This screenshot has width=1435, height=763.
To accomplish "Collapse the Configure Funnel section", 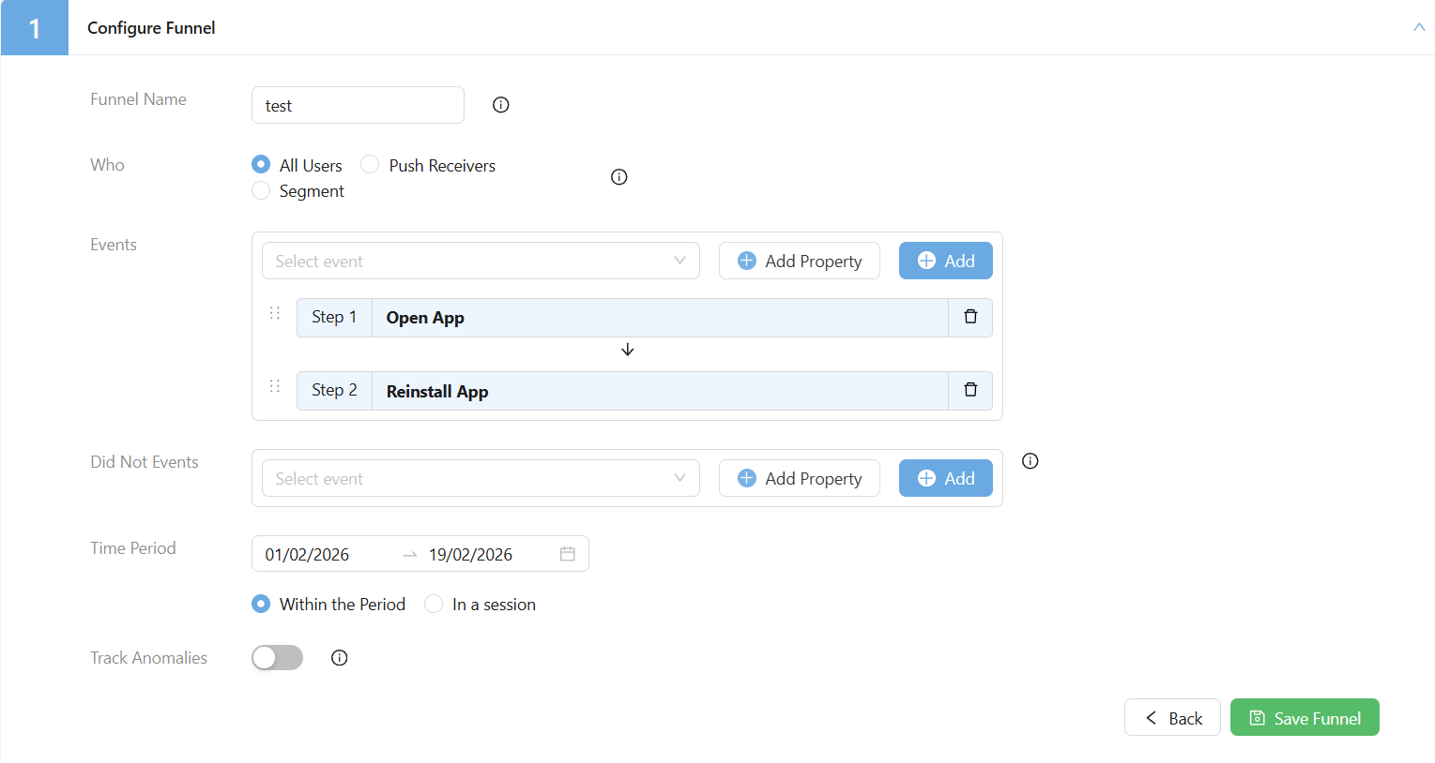I will click(x=1419, y=27).
